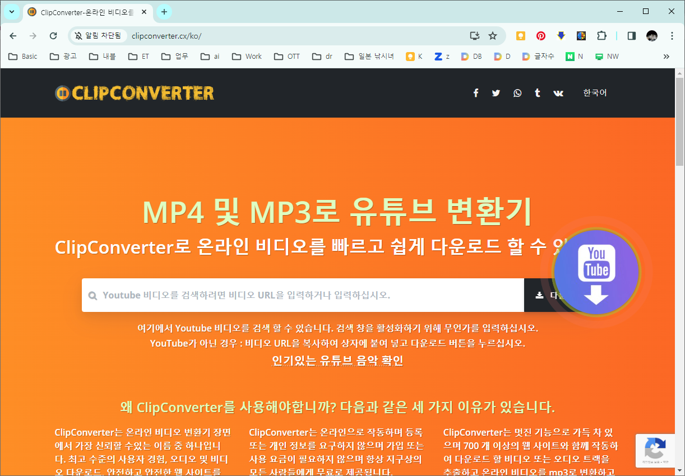Screen dimensions: 685x476
Task: Click the install app icon in address bar
Action: [475, 36]
